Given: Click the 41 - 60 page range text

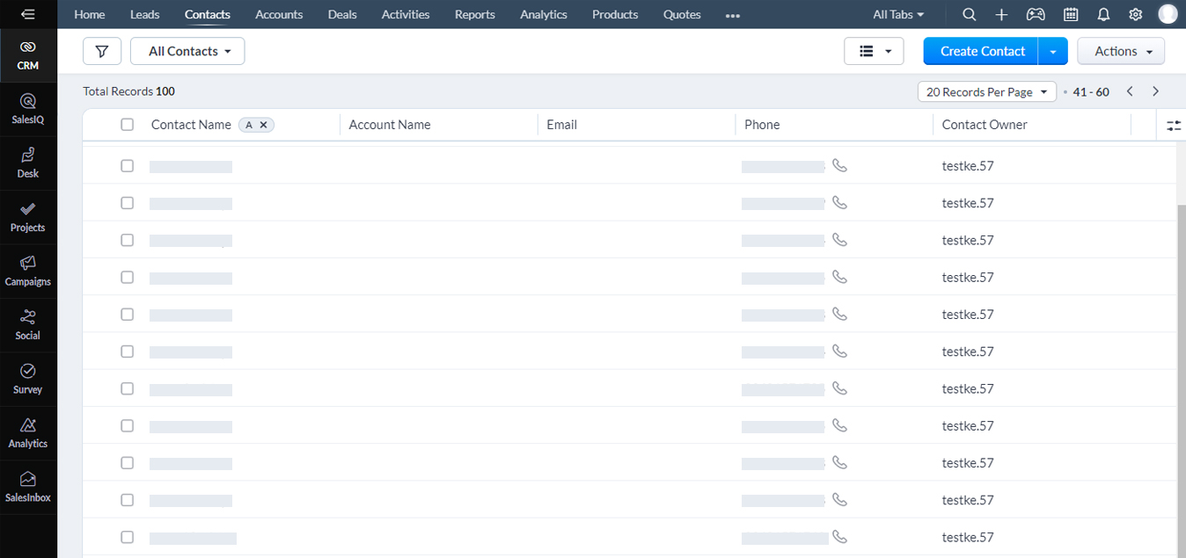Looking at the screenshot, I should pyautogui.click(x=1091, y=91).
